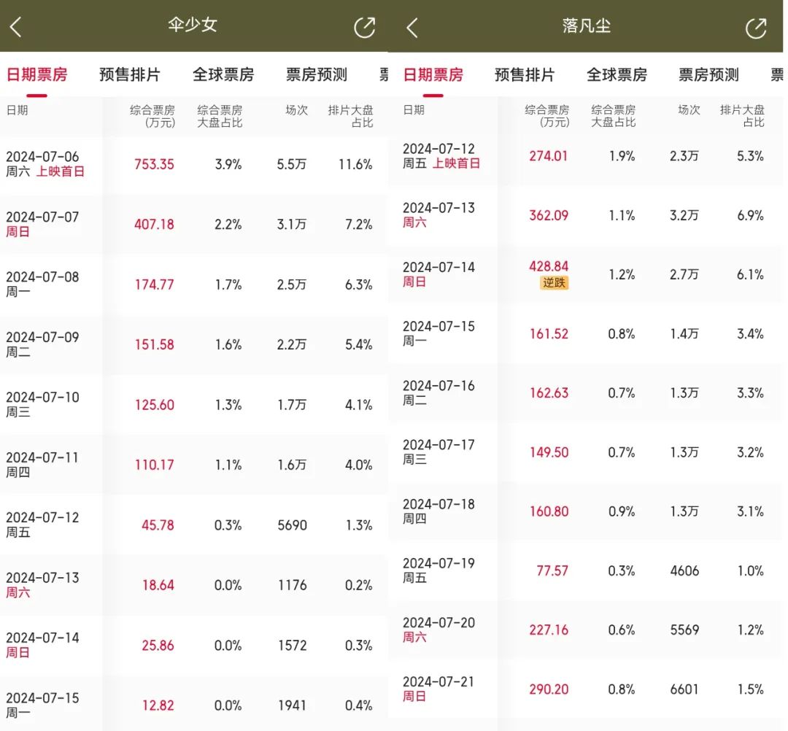Tap the share icon in 落凡尘 header
This screenshot has height=731, width=788.
point(756,28)
